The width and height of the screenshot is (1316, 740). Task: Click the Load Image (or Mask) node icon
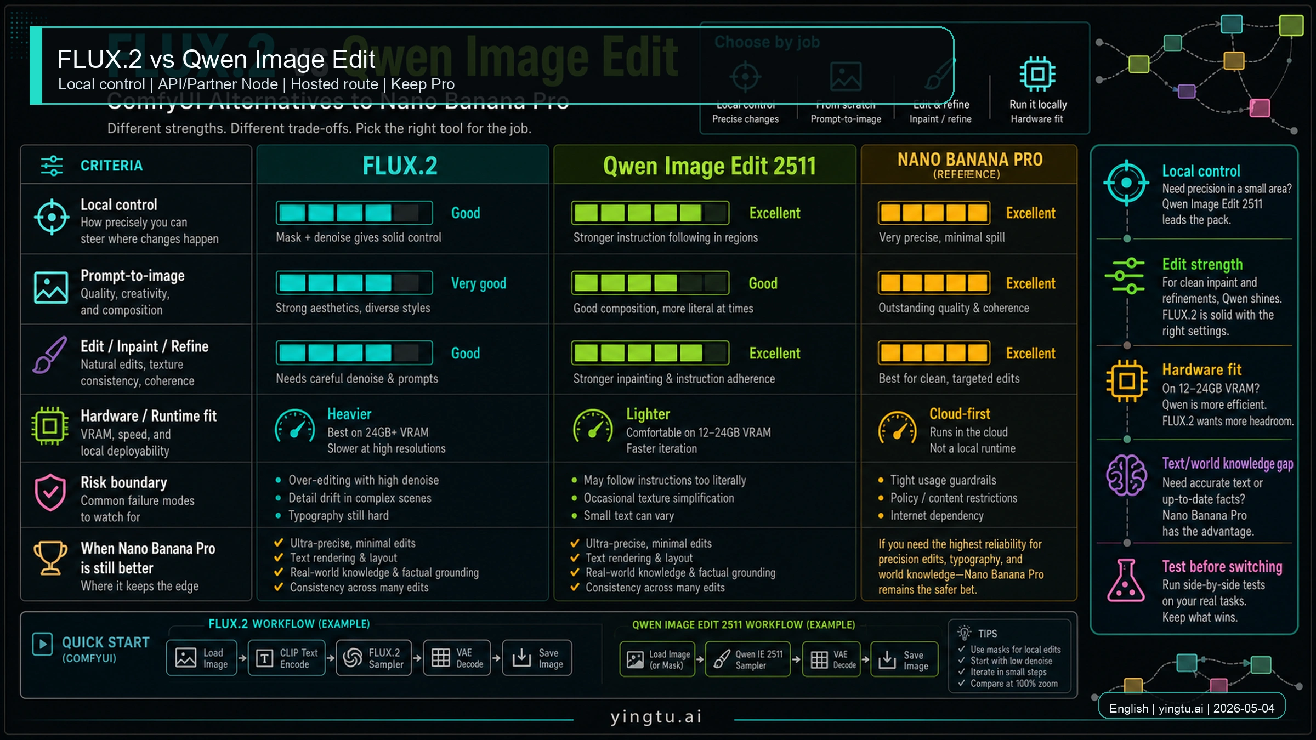(x=635, y=659)
